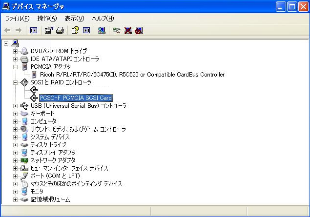Click the Help toolbar icon
This screenshot has width=310, height=217.
tap(75, 30)
